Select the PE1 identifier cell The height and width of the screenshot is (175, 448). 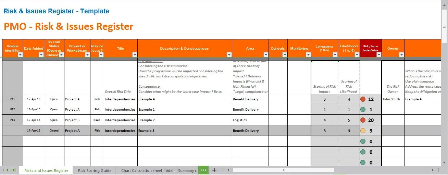(13, 99)
